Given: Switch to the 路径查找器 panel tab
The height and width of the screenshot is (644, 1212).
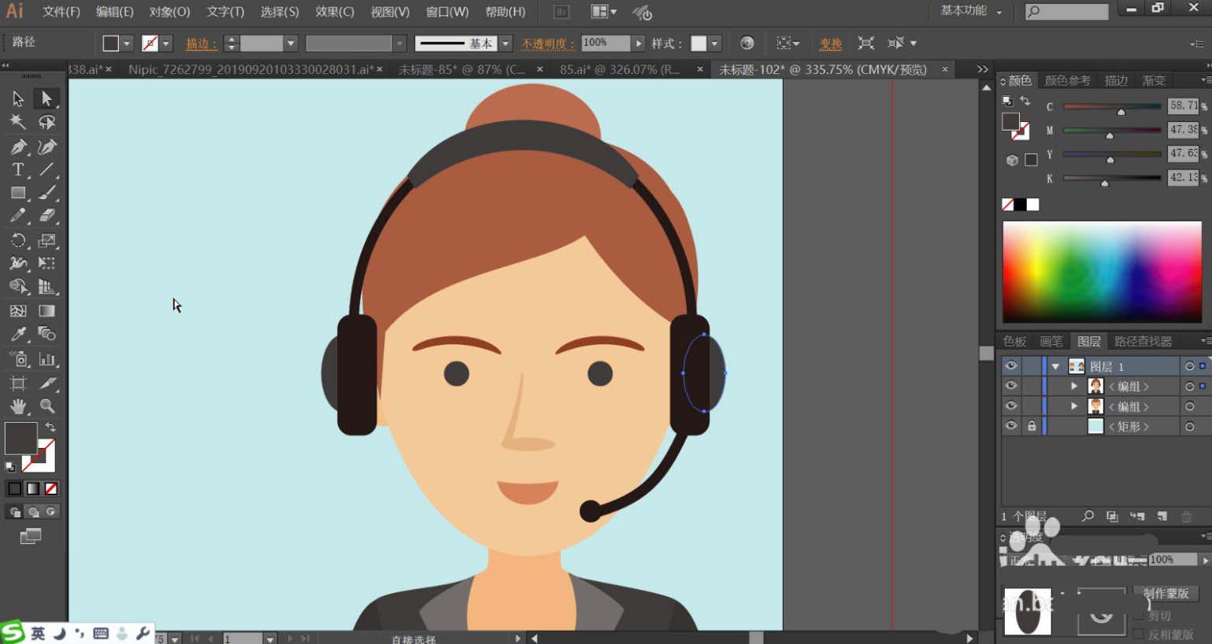Looking at the screenshot, I should tap(1143, 341).
